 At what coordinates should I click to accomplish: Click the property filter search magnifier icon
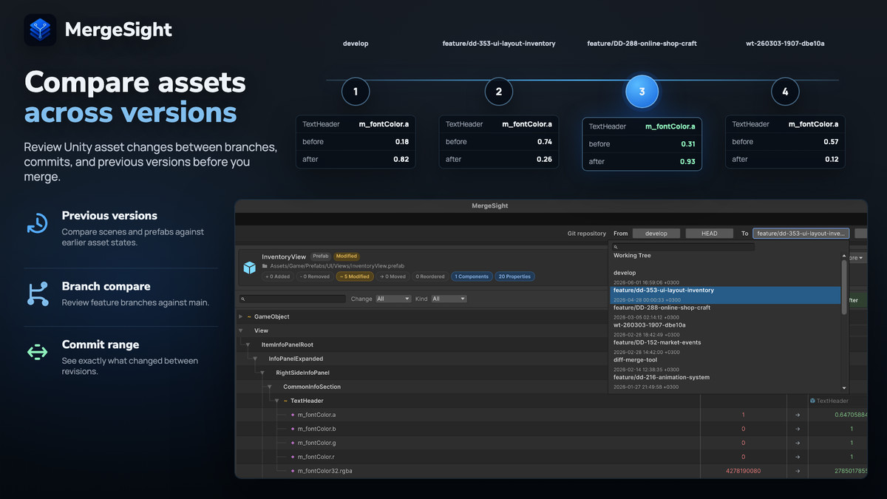click(243, 299)
